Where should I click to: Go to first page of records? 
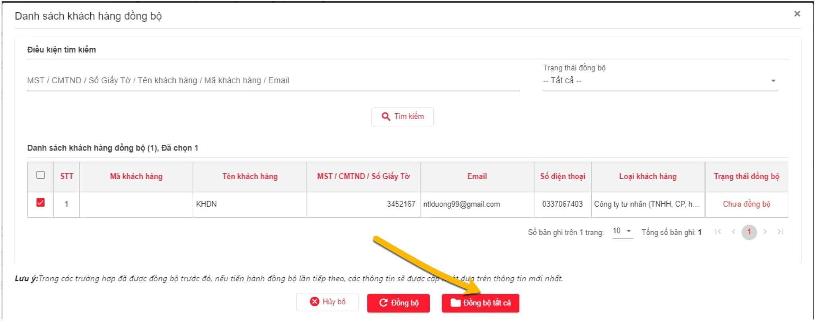click(x=718, y=232)
